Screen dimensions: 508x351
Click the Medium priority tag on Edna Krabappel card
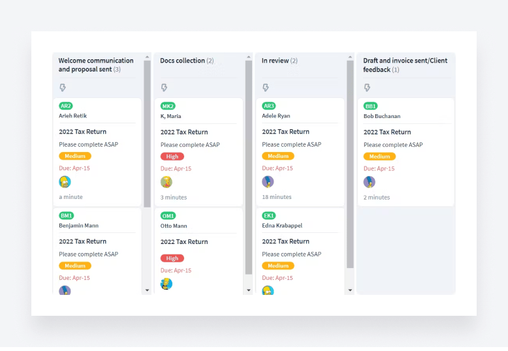[278, 266]
